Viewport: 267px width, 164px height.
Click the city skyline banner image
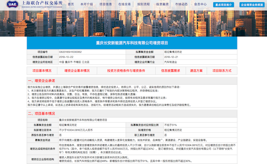pyautogui.click(x=133, y=23)
